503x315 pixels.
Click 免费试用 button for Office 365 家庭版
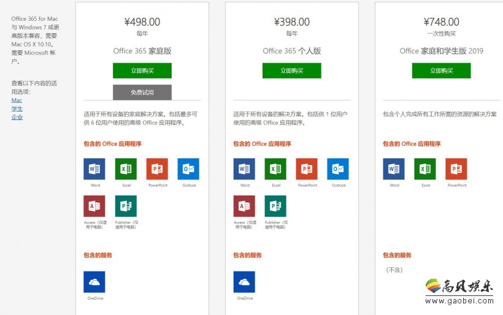pos(142,93)
